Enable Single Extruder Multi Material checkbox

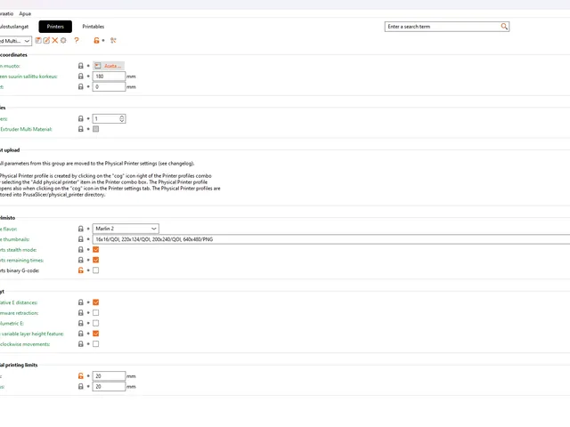[x=95, y=129]
